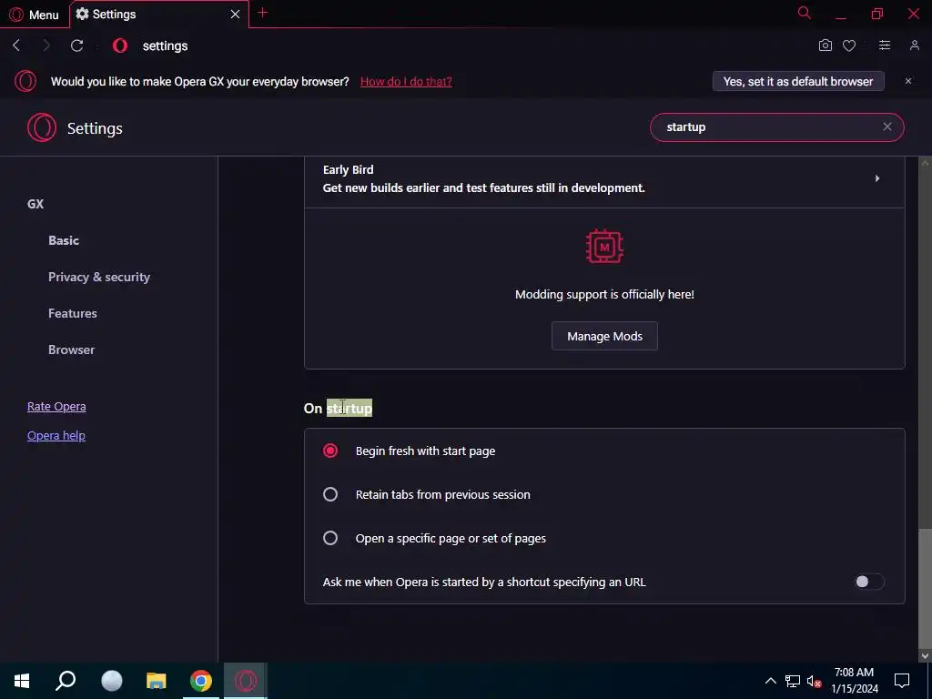Expand the Early Bird option
932x699 pixels.
point(604,179)
